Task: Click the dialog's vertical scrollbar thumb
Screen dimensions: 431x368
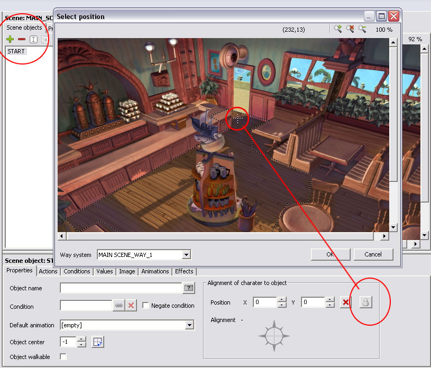Action: click(x=393, y=114)
